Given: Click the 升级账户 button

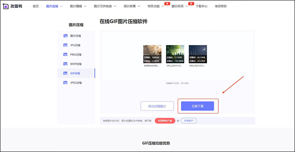Looking at the screenshot, I should click(189, 121).
